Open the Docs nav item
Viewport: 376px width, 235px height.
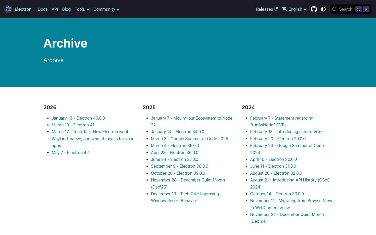43,9
